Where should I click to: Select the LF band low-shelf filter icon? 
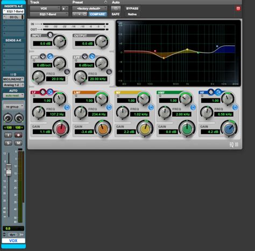(50, 92)
